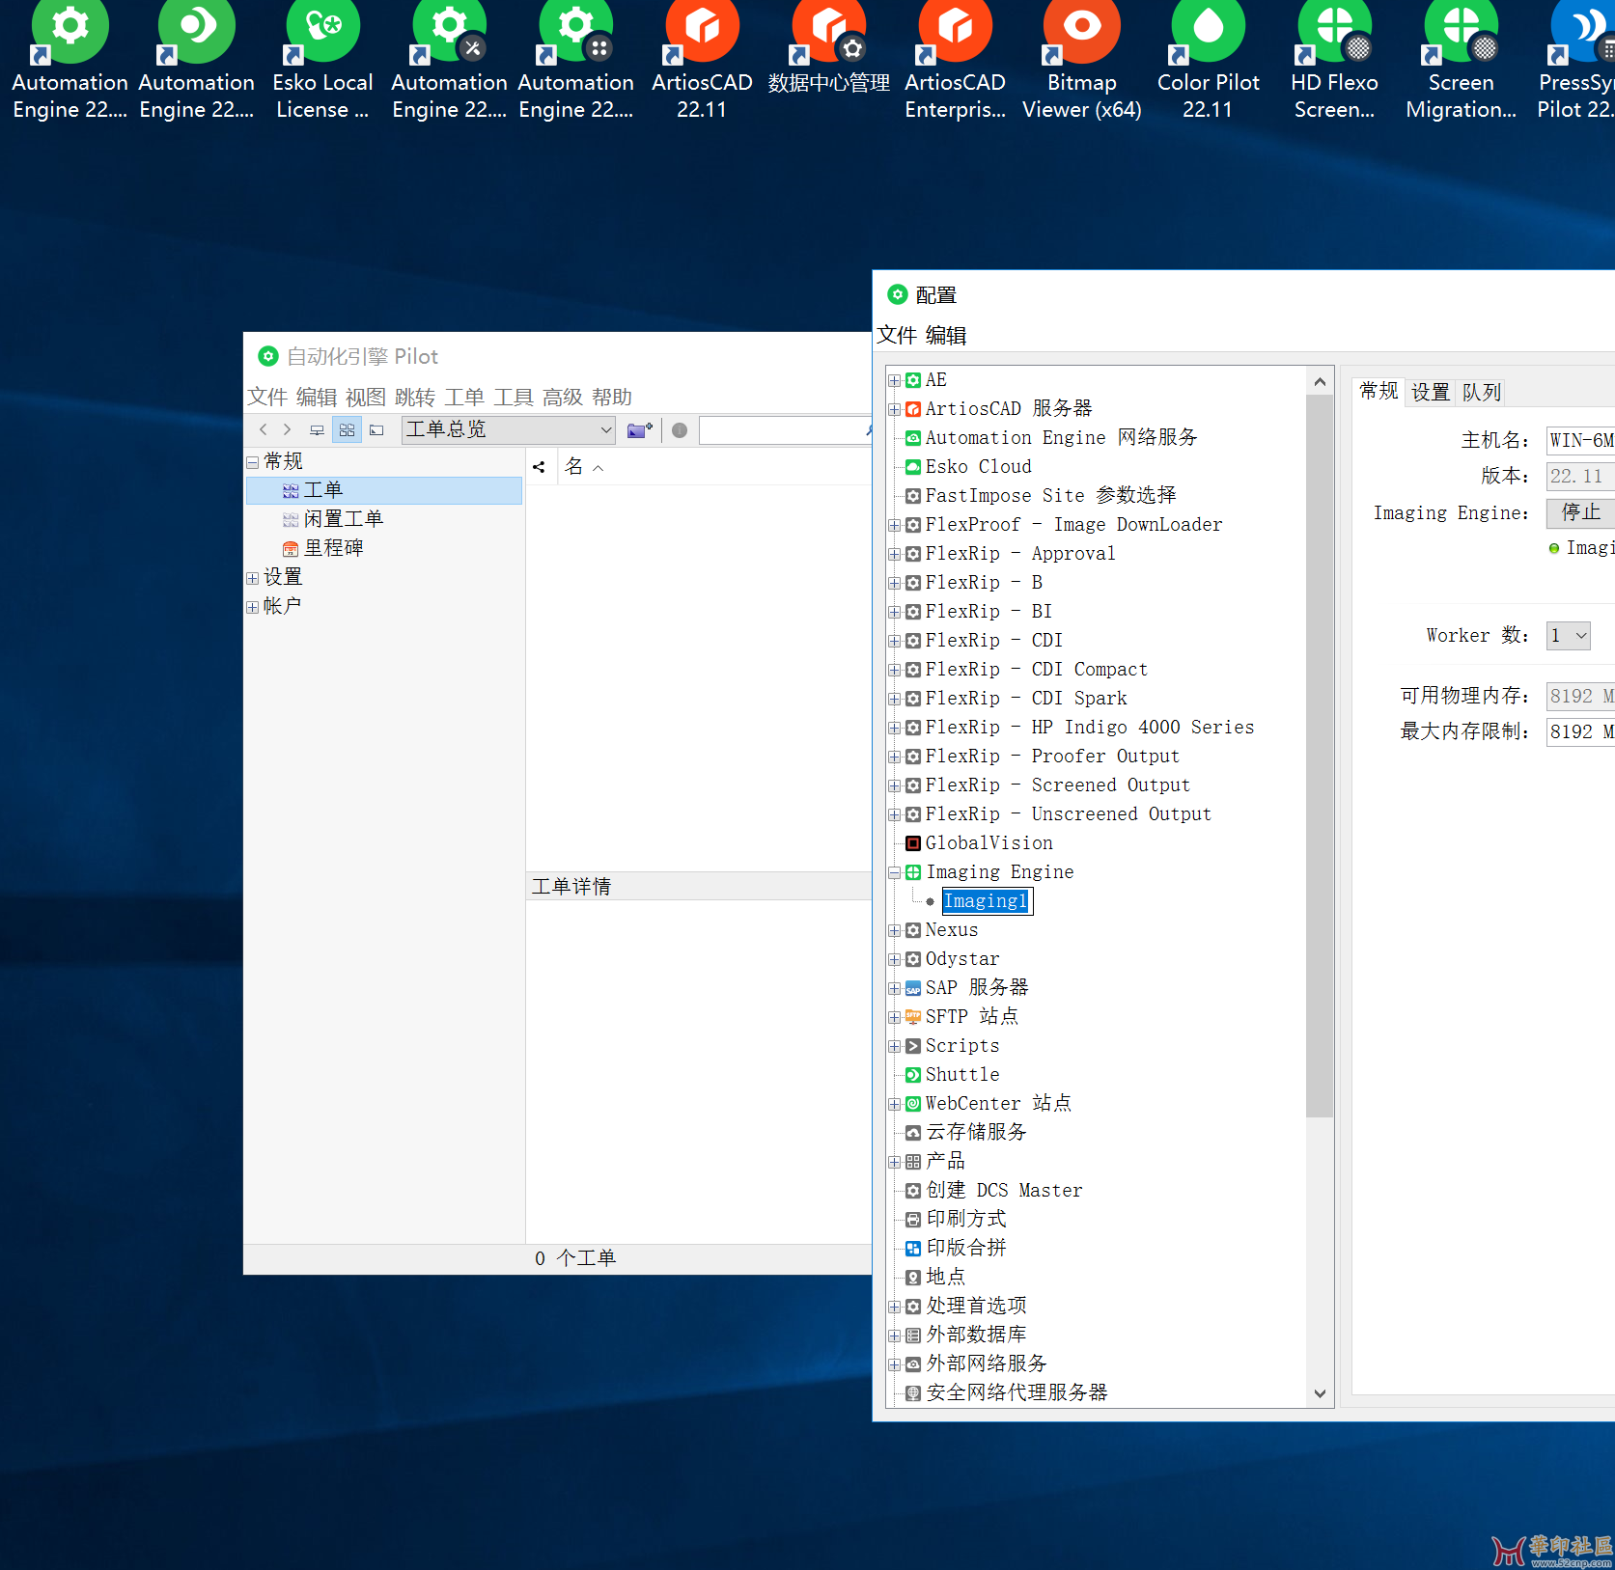Click the monitor view icon in the Pilot toolbar
The width and height of the screenshot is (1615, 1570).
(317, 430)
